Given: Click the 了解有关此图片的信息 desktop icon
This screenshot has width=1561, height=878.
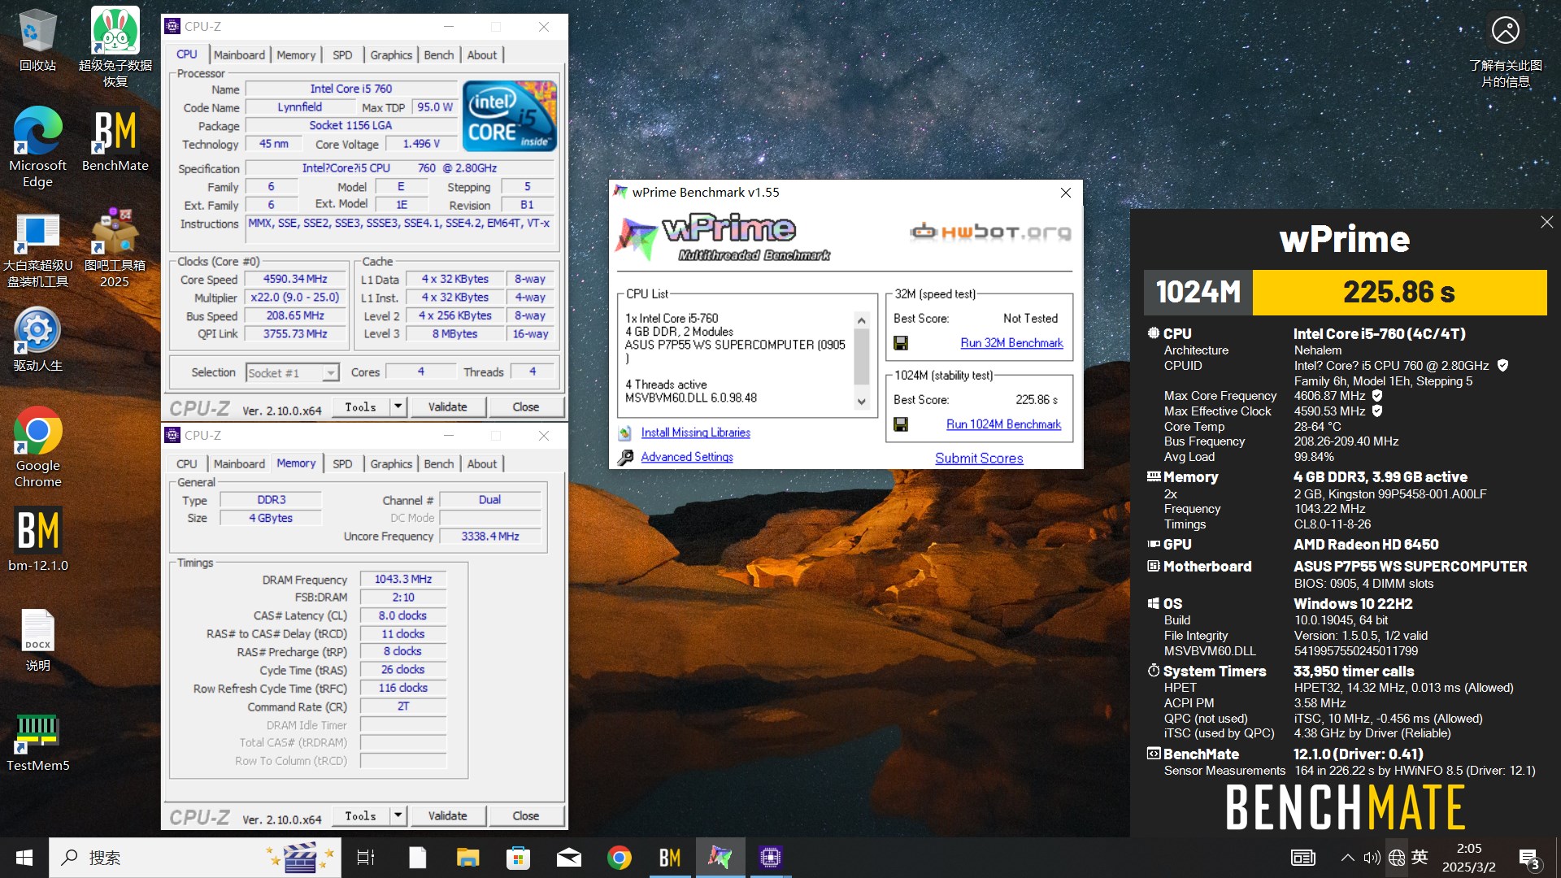Looking at the screenshot, I should pyautogui.click(x=1505, y=50).
